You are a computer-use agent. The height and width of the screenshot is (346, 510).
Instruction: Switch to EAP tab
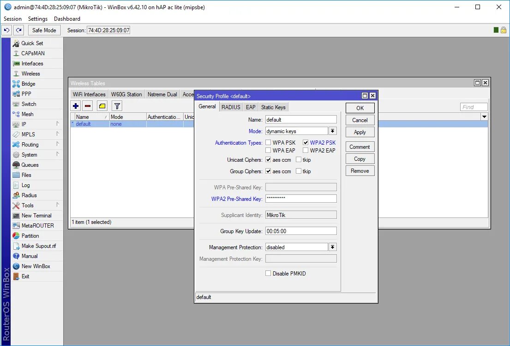pyautogui.click(x=251, y=107)
